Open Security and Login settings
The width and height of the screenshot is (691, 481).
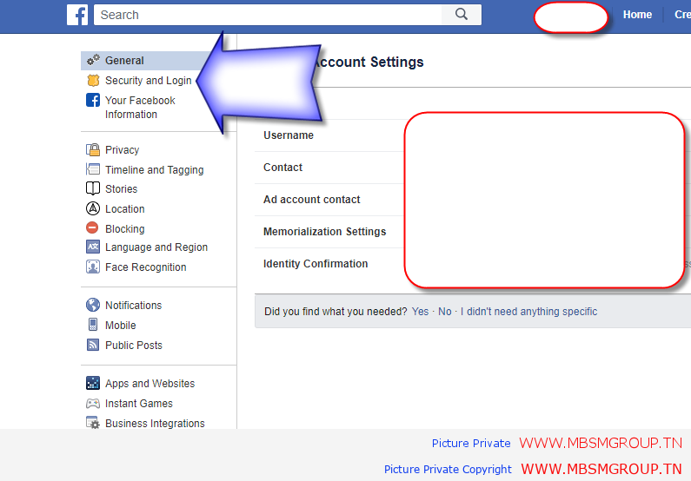148,81
